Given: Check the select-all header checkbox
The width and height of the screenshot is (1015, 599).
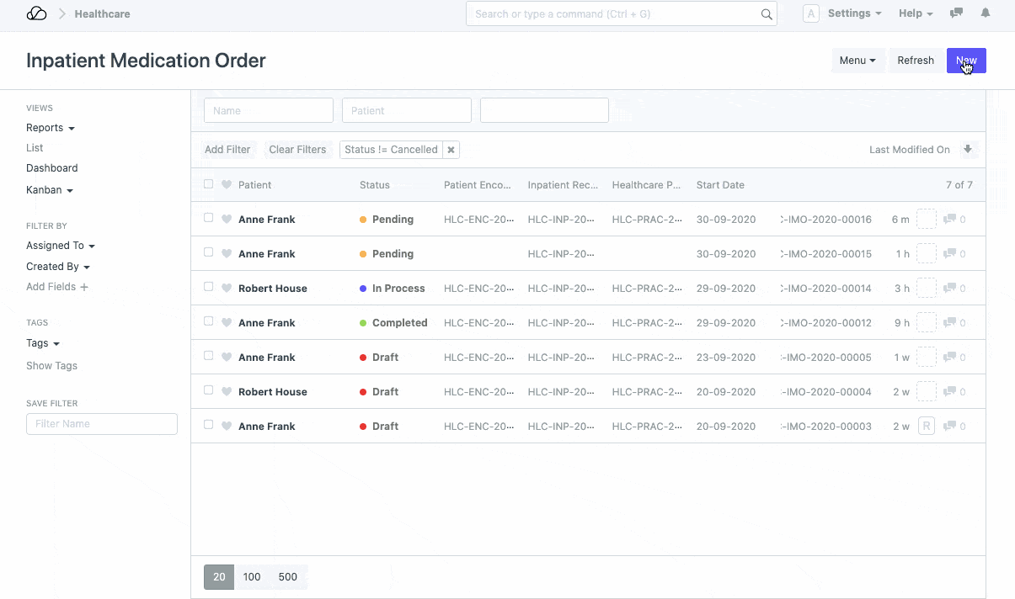Looking at the screenshot, I should pyautogui.click(x=209, y=184).
